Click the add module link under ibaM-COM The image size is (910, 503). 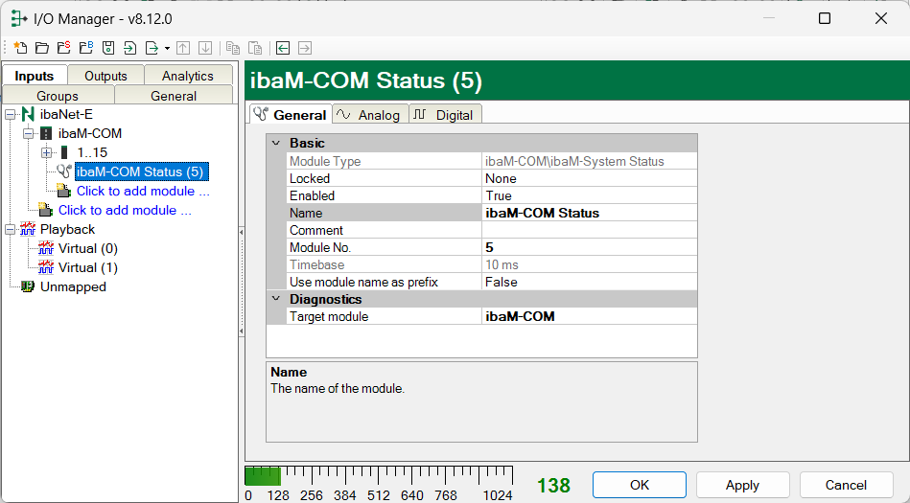point(143,191)
